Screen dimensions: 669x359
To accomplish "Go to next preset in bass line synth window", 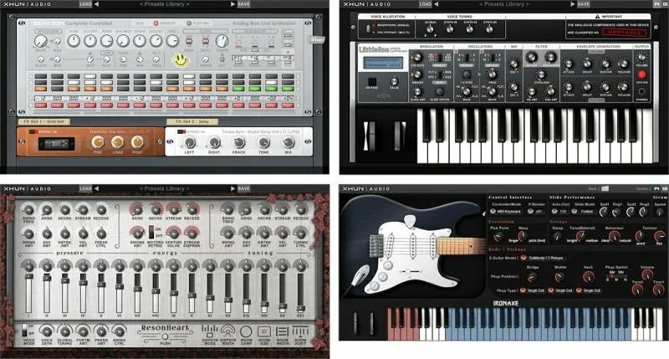I will click(232, 4).
